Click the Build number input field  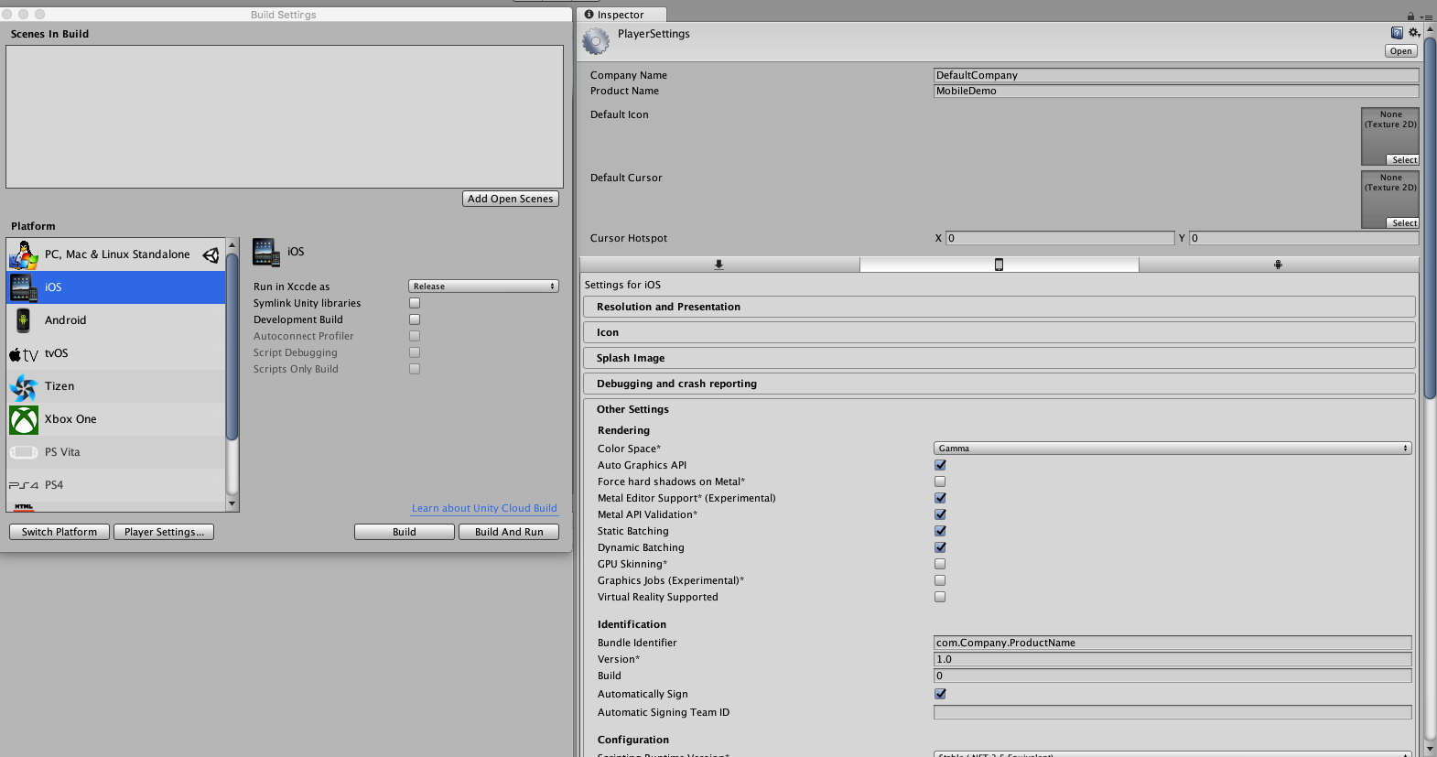point(1172,676)
